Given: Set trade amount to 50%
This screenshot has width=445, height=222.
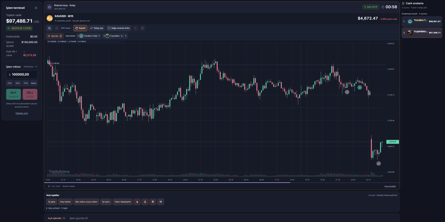Looking at the screenshot, I should click(x=17, y=84).
